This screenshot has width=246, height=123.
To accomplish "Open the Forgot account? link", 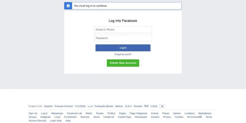I will (123, 54).
